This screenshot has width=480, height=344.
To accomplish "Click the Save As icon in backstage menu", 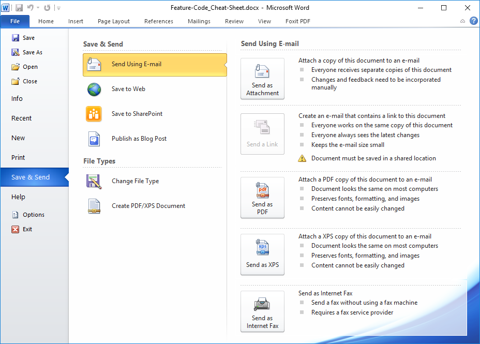I will click(x=16, y=52).
